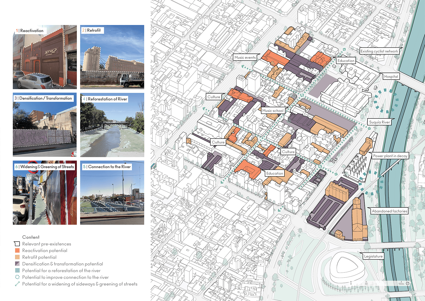Click the Relevant pre-existences outline icon

17,244
